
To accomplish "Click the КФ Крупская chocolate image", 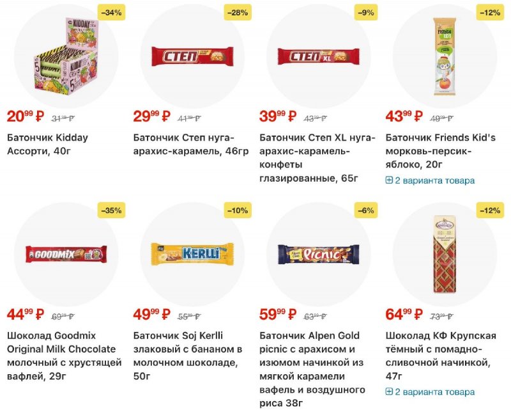I will [443, 254].
